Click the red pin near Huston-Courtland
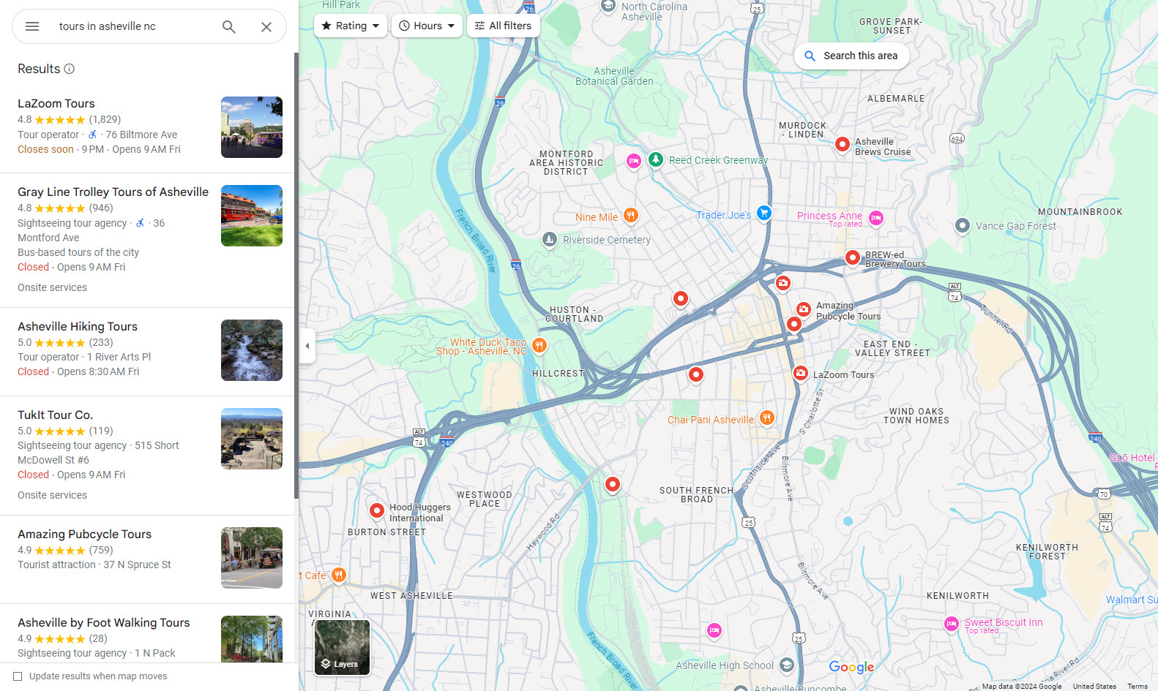Screen dimensions: 1158x691 click(681, 298)
